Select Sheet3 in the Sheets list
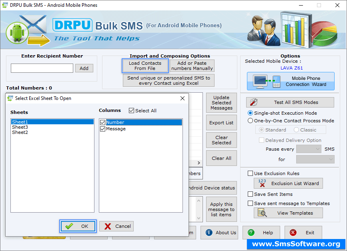Image resolution: width=347 pixels, height=251 pixels. (x=52, y=127)
